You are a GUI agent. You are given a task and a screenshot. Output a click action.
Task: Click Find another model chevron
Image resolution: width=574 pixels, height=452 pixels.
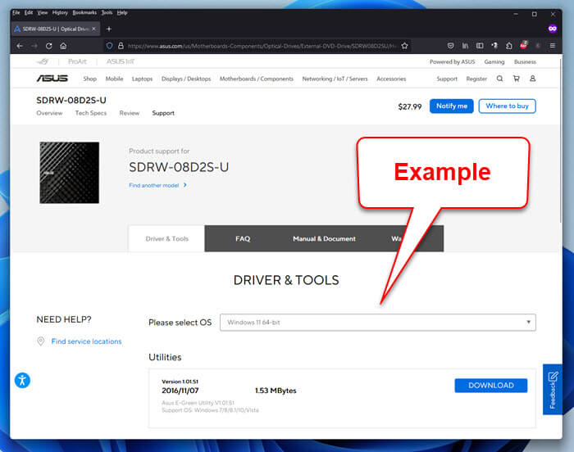[x=184, y=185]
